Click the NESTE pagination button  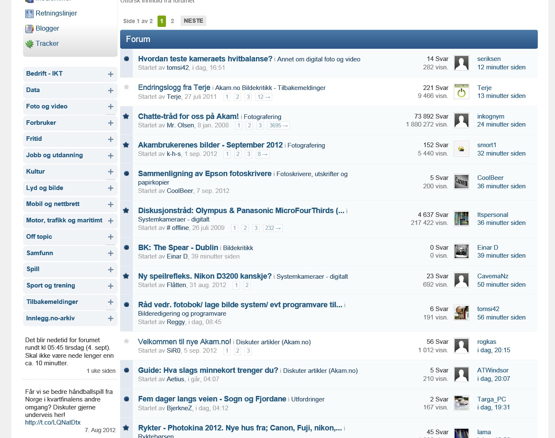point(193,21)
